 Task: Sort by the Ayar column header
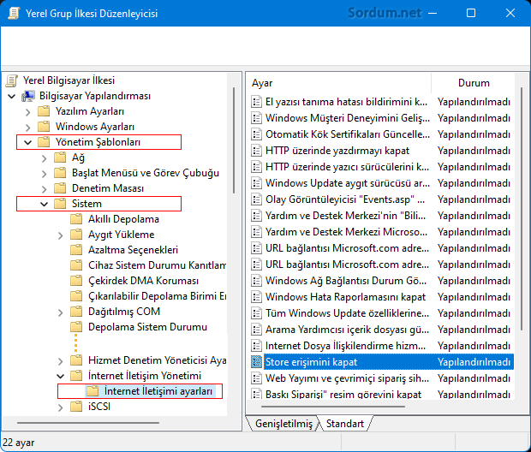click(338, 83)
